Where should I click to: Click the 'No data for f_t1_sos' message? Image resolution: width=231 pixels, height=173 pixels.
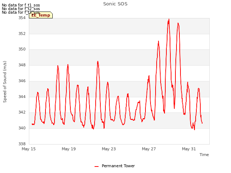[21, 5]
